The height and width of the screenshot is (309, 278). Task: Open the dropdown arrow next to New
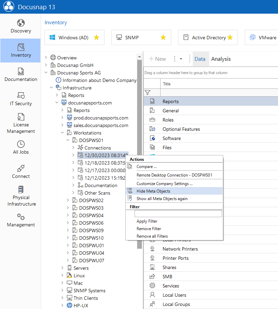(x=181, y=59)
